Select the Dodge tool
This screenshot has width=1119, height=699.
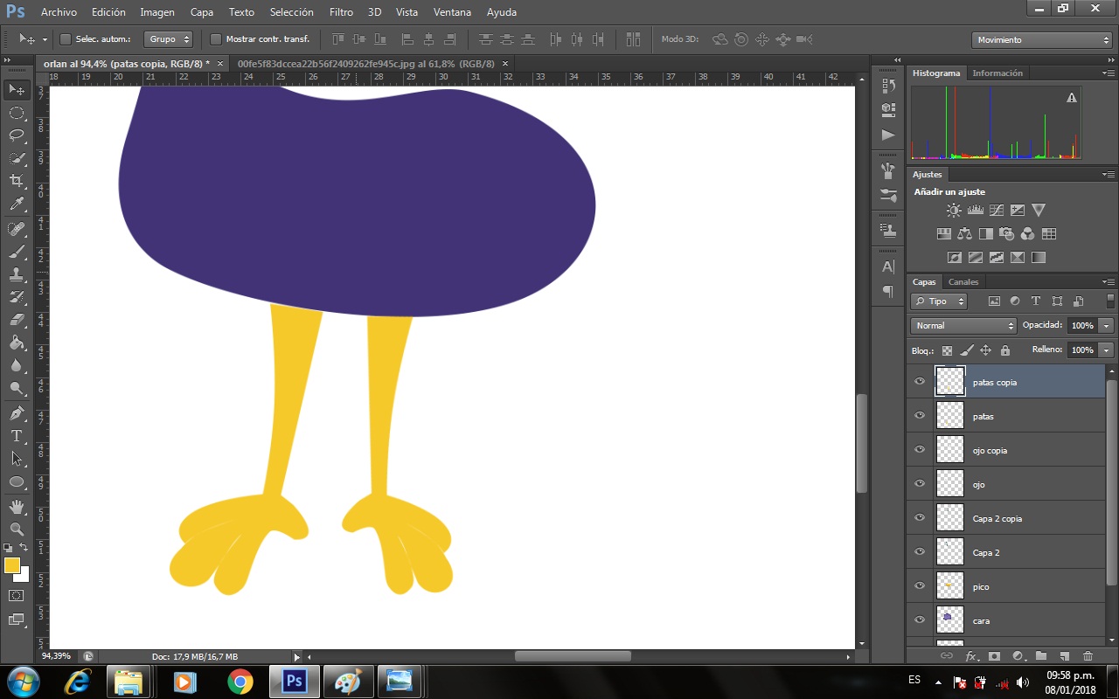point(17,388)
